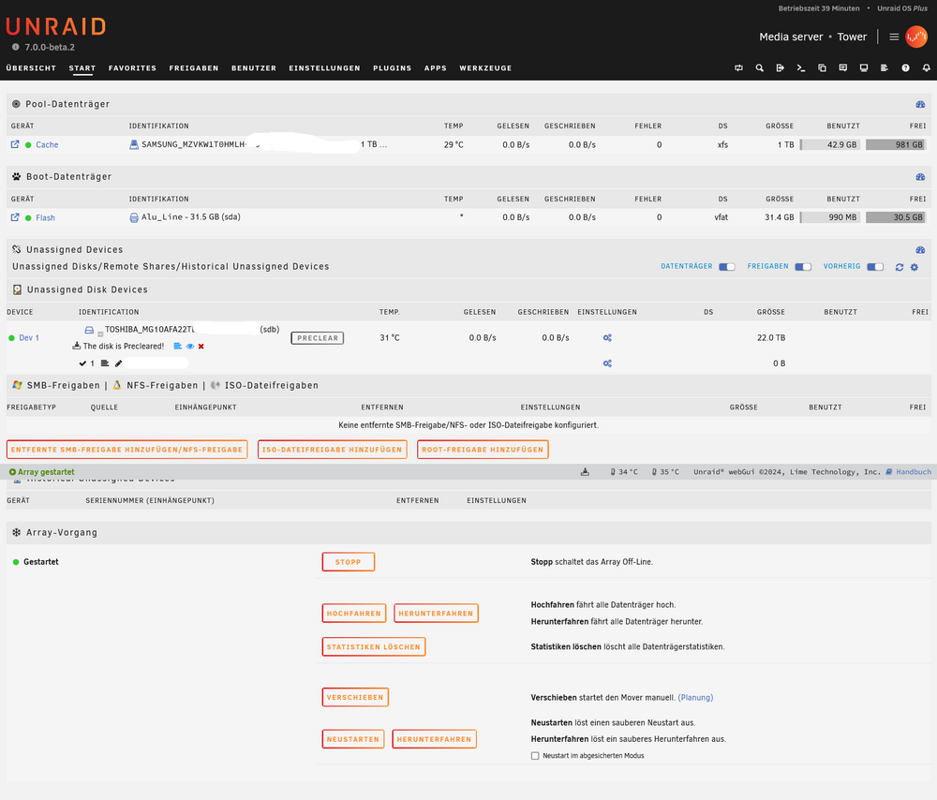Toggle the Freigaben switch
Screen dimensions: 937x800
tap(803, 267)
